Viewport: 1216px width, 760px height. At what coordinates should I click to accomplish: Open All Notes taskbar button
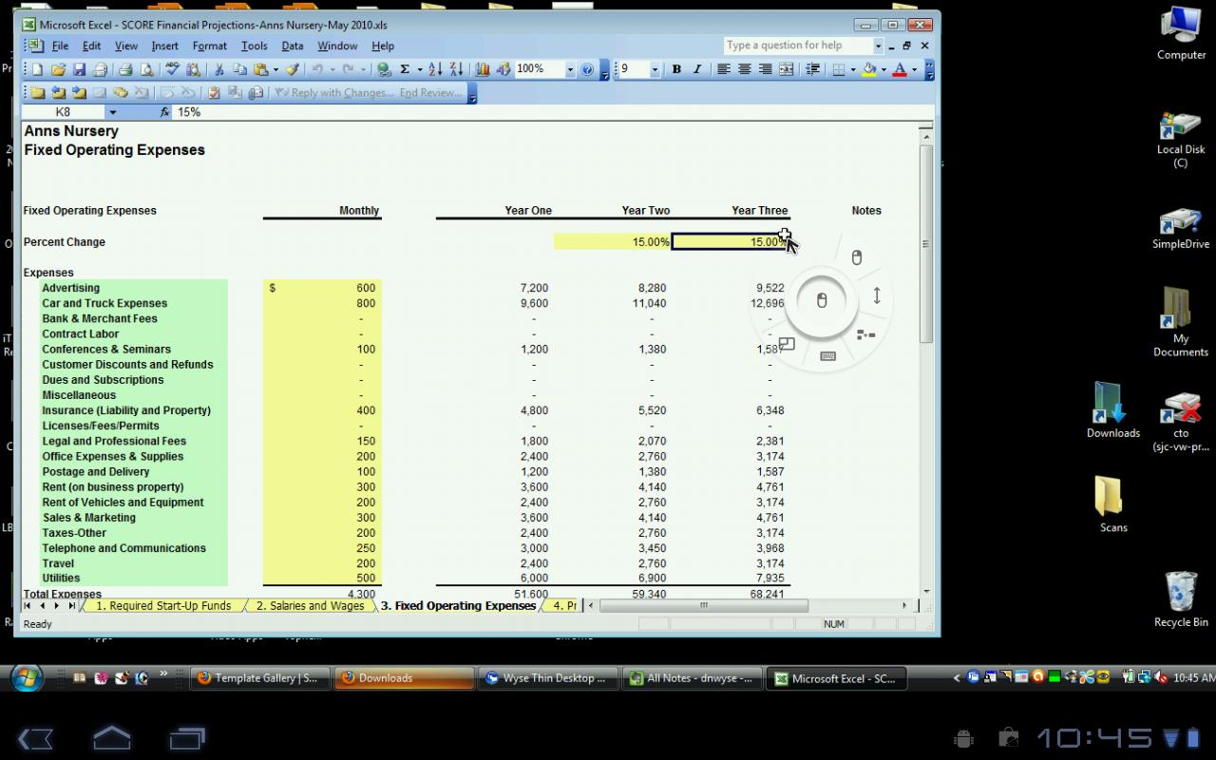[x=692, y=678]
